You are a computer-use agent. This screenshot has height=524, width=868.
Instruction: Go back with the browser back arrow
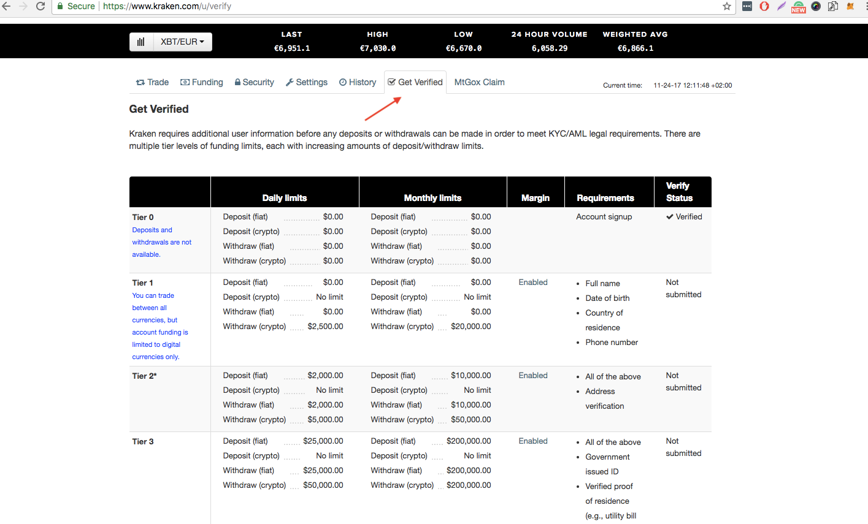6,6
